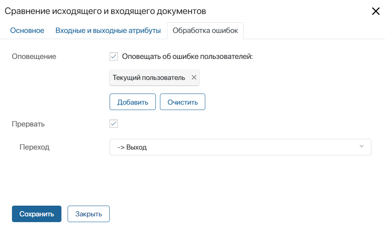Click the Закрыть button
Screen dimensions: 385x225
pyautogui.click(x=89, y=214)
